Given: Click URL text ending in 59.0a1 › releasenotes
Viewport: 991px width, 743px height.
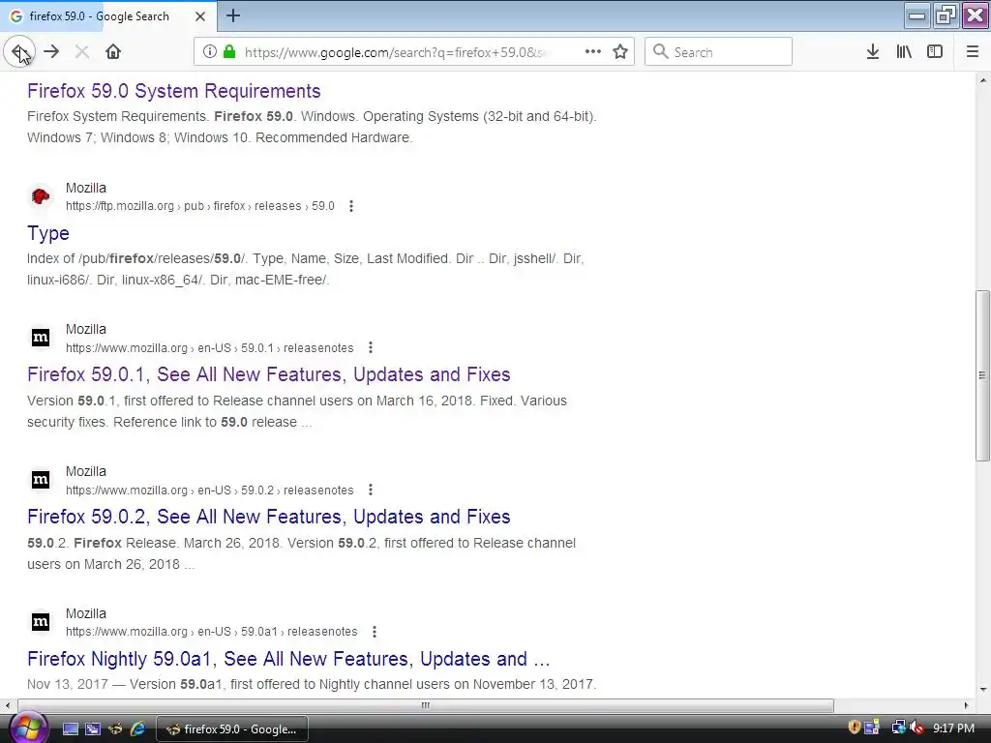Looking at the screenshot, I should 212,632.
